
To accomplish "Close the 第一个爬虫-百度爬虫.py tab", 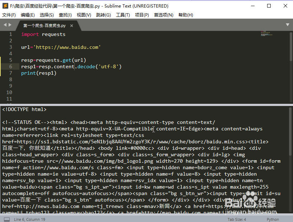I will click(x=71, y=26).
